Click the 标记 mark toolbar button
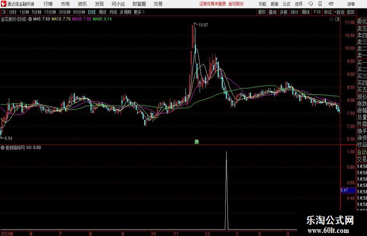Image resolution: width=367 pixels, height=236 pixels. pos(328,12)
